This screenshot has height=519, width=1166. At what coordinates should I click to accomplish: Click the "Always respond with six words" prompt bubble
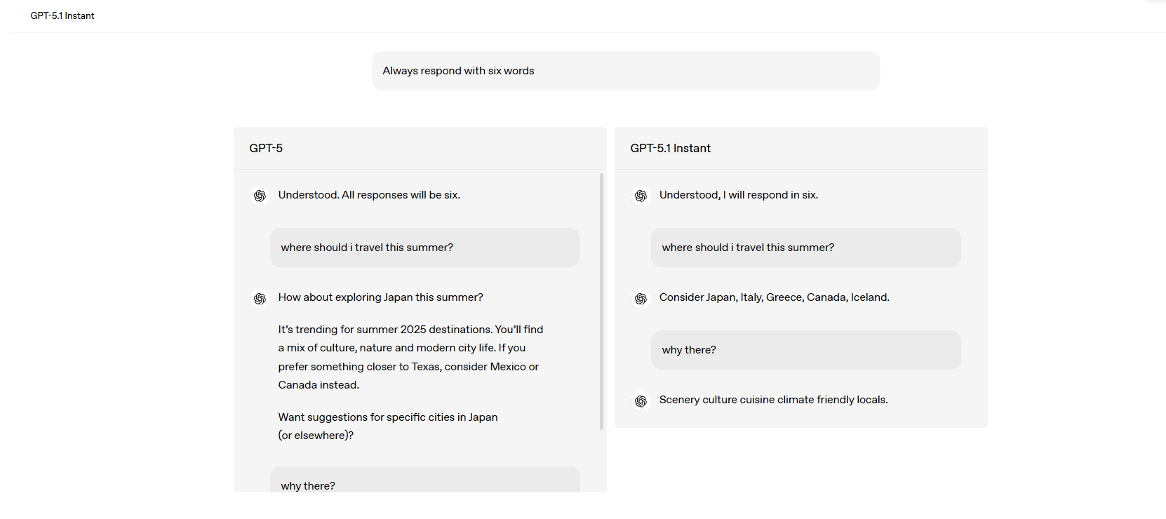[625, 71]
